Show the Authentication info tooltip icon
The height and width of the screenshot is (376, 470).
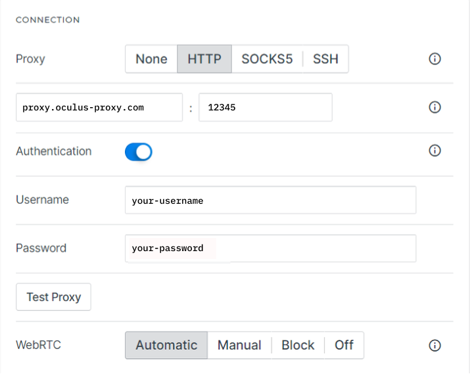435,151
